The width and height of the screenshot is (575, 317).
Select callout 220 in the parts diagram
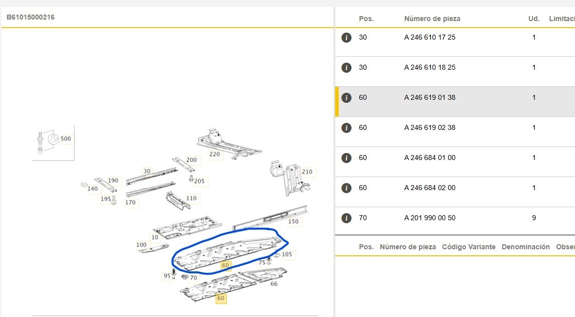(x=215, y=154)
